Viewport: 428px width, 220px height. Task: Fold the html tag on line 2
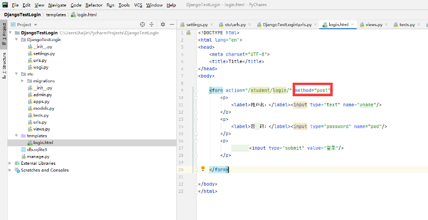coord(195,40)
